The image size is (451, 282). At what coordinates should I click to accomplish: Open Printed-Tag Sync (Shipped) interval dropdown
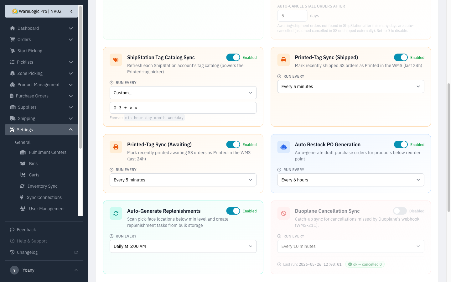coord(351,86)
